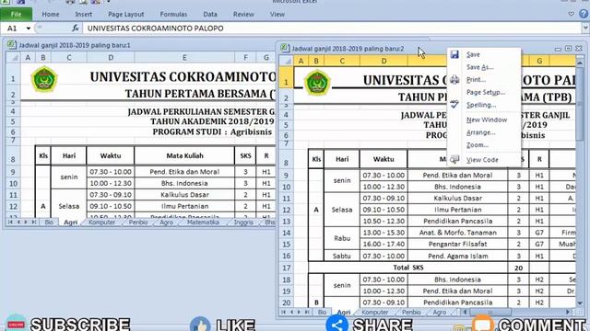Click the workbook icon of window baru:2
Image resolution: width=590 pixels, height=331 pixels.
(x=285, y=49)
